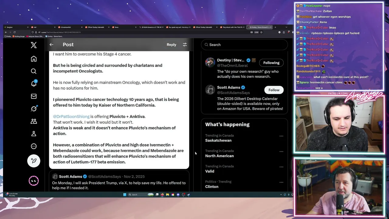Image resolution: width=389 pixels, height=219 pixels.
Task: Open Scott Adams profile name in sidebar
Action: point(229,87)
